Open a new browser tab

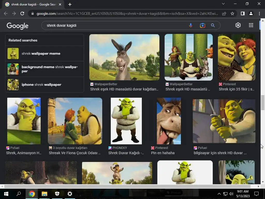[x=70, y=5]
